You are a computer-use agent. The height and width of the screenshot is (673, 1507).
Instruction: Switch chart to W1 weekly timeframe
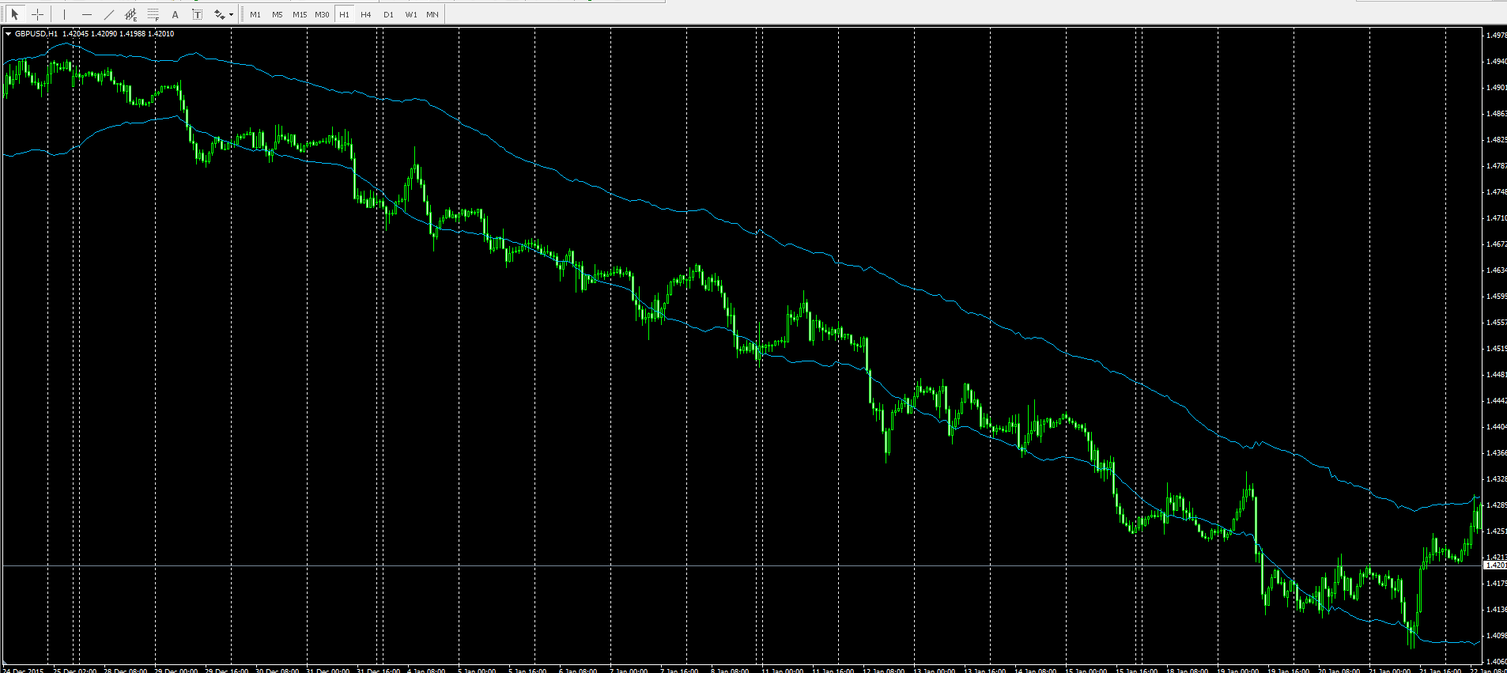(x=410, y=14)
